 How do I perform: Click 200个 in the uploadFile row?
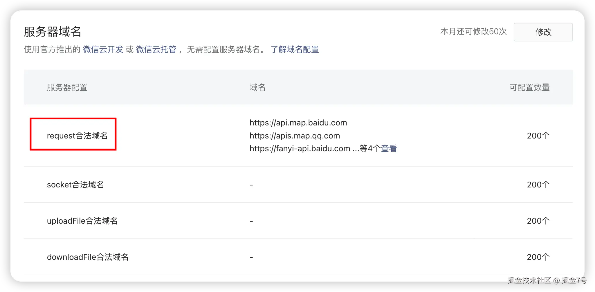[538, 221]
